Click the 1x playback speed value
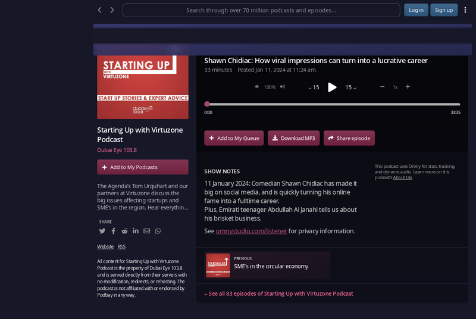Viewport: 476px width, 319px height. tap(395, 87)
